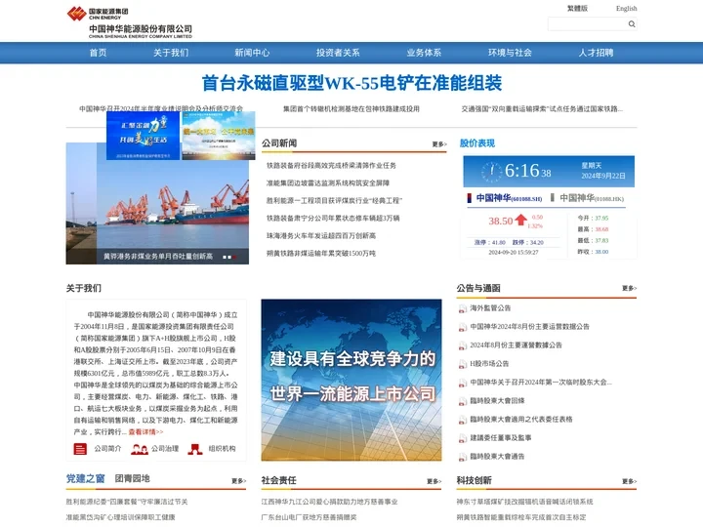Open the 首页 navigation item

99,53
